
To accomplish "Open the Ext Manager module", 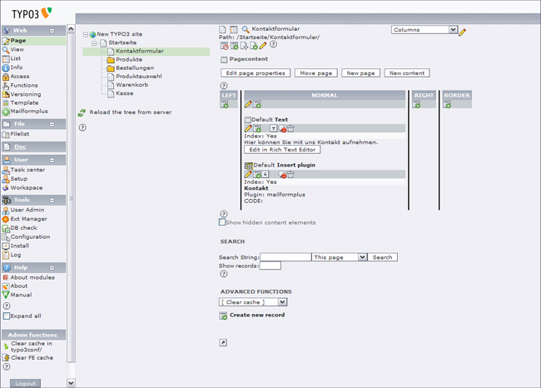I will coord(28,219).
